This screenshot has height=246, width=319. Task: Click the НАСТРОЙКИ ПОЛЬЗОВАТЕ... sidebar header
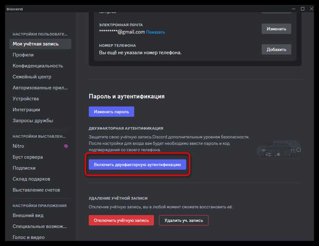[40, 34]
